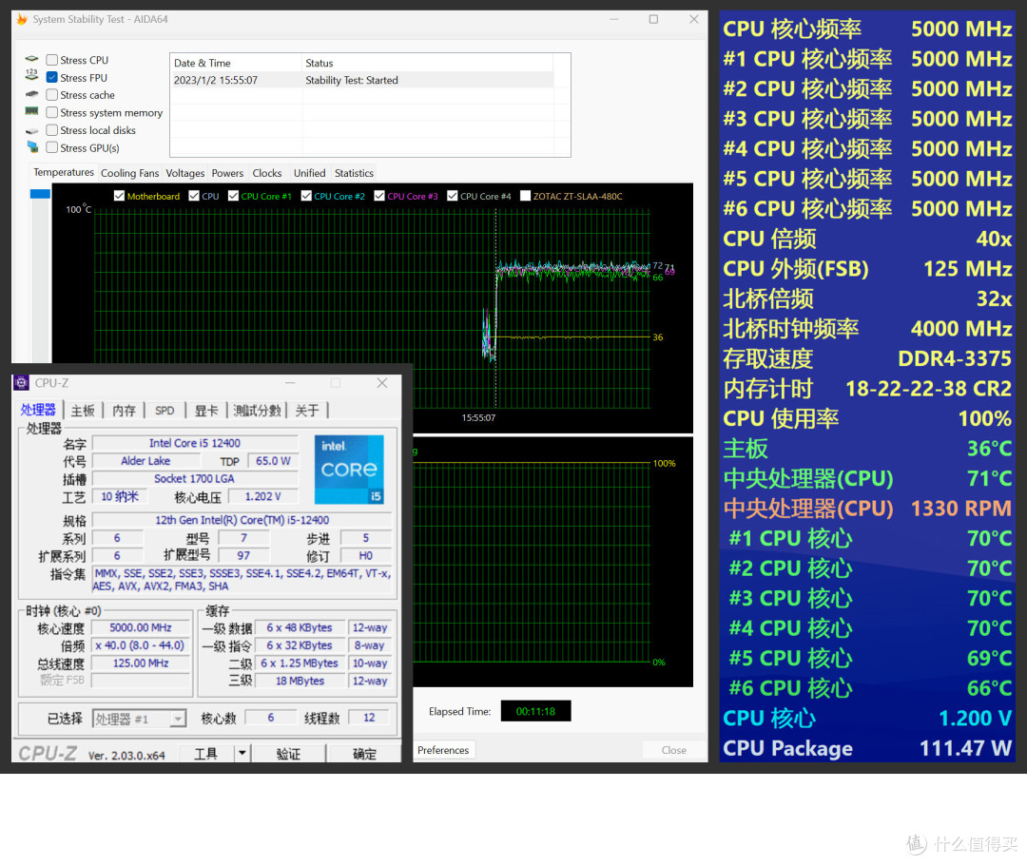Click the 工具 button in CPU-Z

205,754
